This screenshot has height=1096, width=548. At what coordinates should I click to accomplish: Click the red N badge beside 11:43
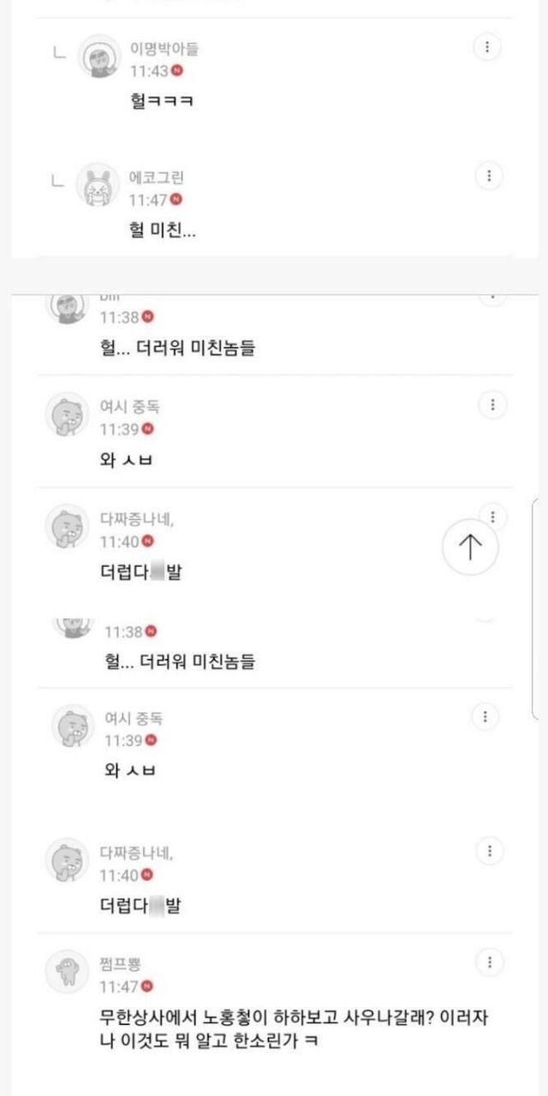[x=177, y=71]
